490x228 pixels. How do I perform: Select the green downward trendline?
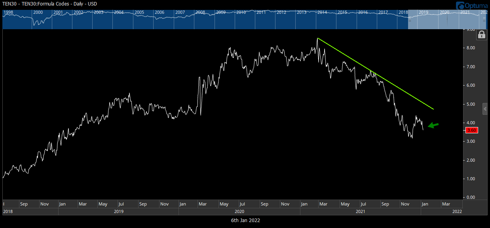376,74
